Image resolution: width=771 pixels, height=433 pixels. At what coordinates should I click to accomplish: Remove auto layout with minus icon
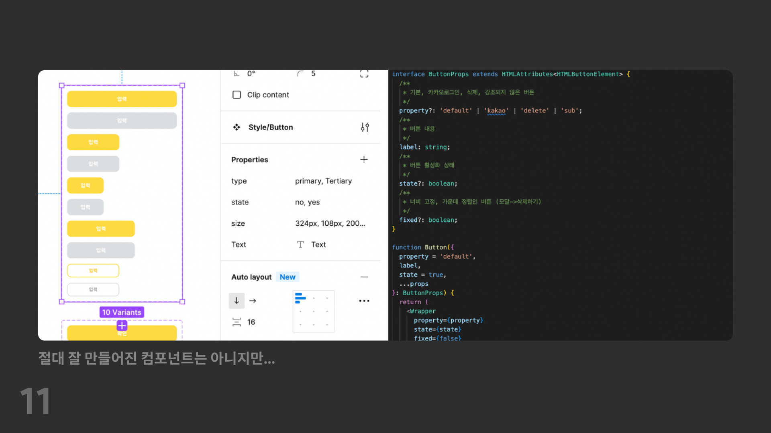tap(364, 277)
